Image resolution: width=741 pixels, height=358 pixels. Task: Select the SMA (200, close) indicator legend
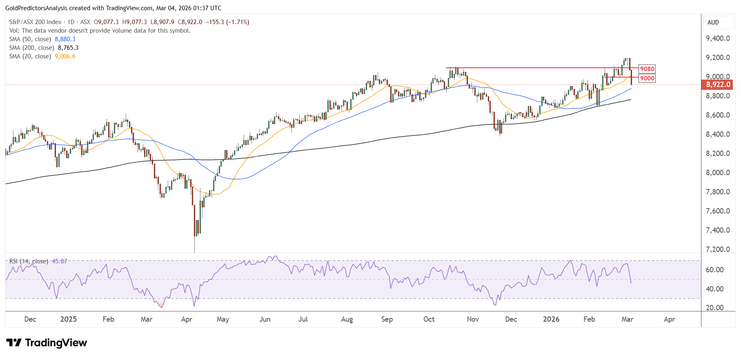32,48
